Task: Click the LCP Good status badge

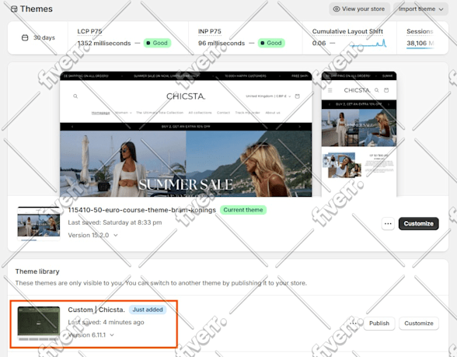Action: point(157,44)
